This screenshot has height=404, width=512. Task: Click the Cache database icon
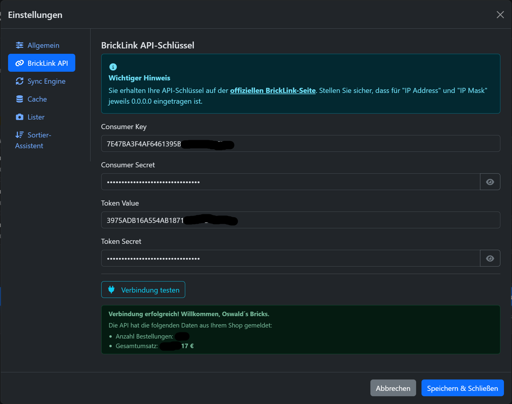tap(19, 99)
